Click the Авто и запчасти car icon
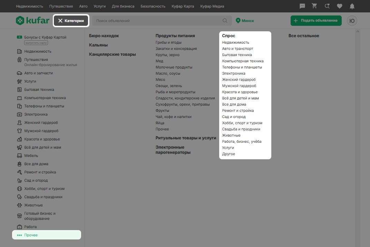Screen dimensions: 370x247 [x=20, y=73]
